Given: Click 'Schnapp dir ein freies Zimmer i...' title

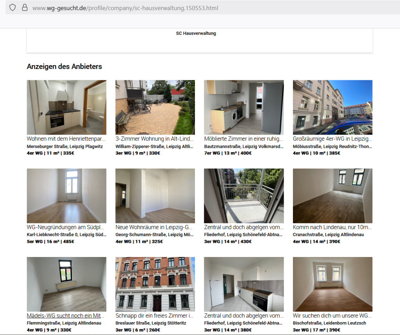Looking at the screenshot, I should 155,316.
